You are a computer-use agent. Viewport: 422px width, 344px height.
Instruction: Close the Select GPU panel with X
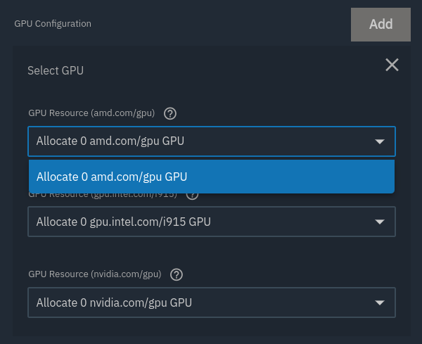point(392,65)
